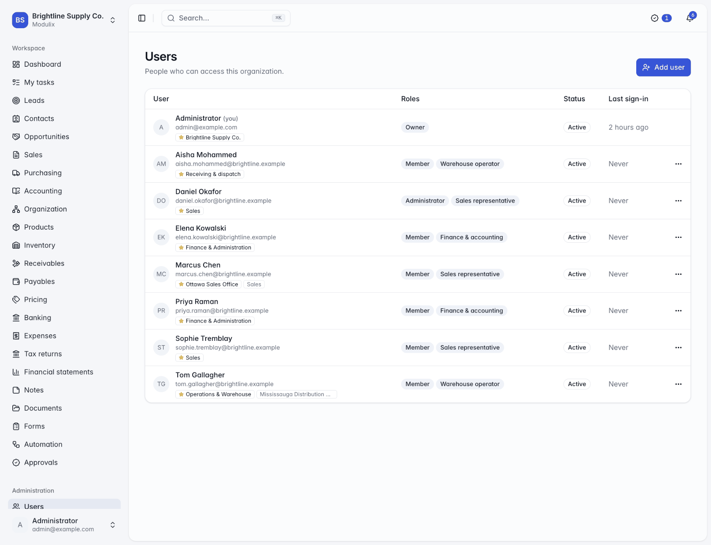The image size is (711, 545).
Task: Click the Roles column header
Action: tap(410, 99)
